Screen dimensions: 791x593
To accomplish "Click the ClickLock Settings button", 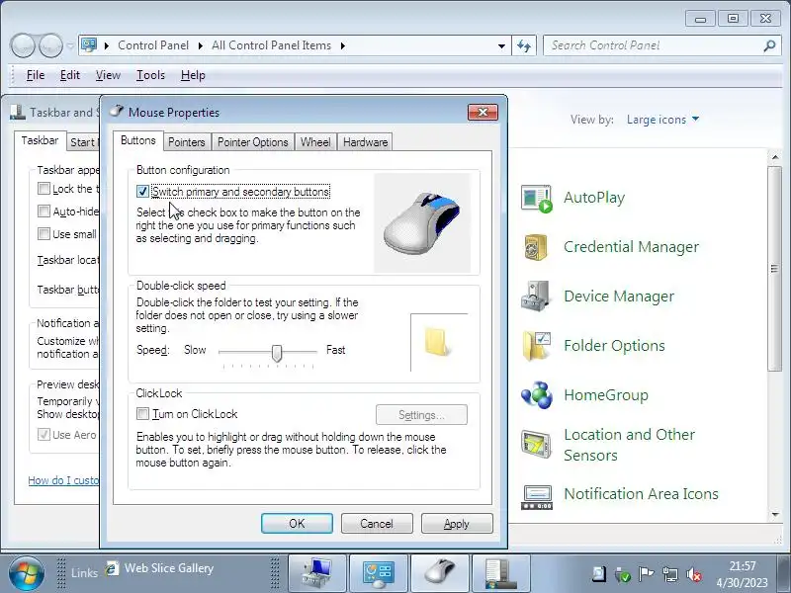I will 421,415.
